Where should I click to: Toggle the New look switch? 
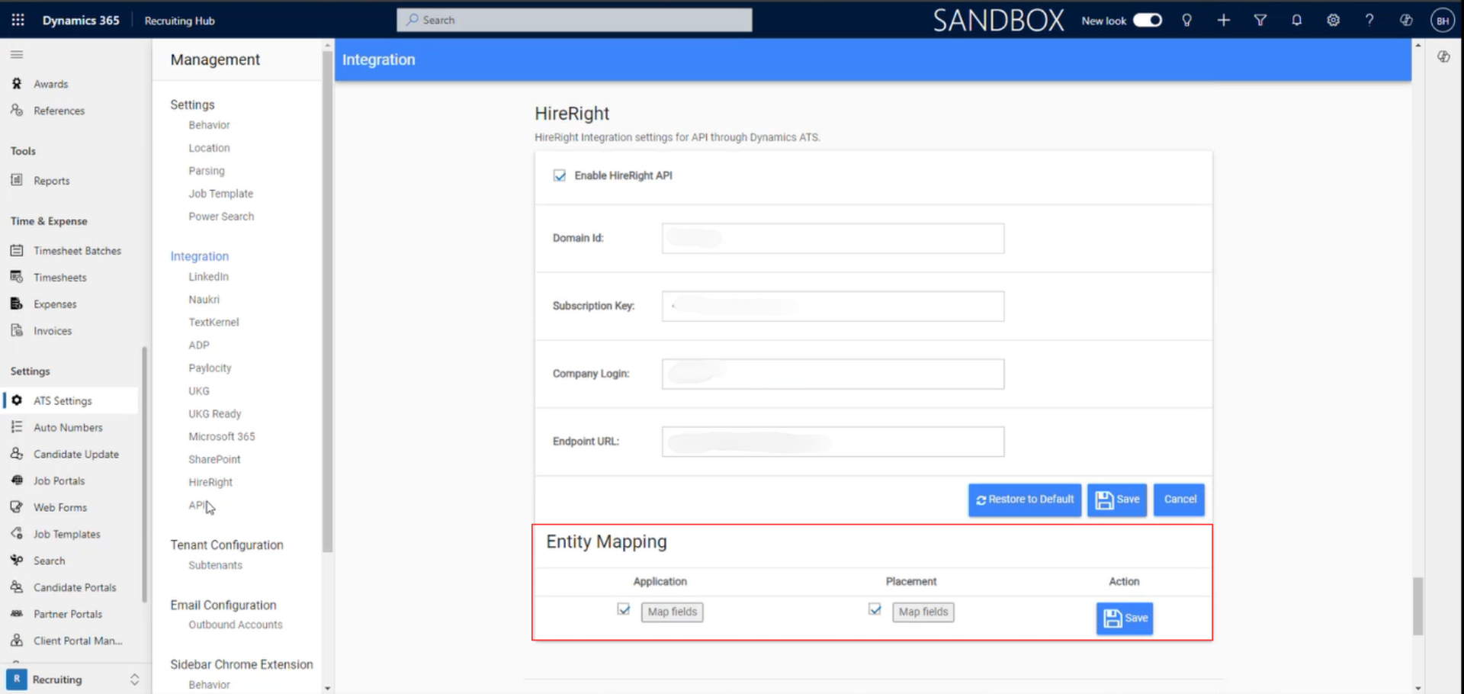click(1147, 21)
